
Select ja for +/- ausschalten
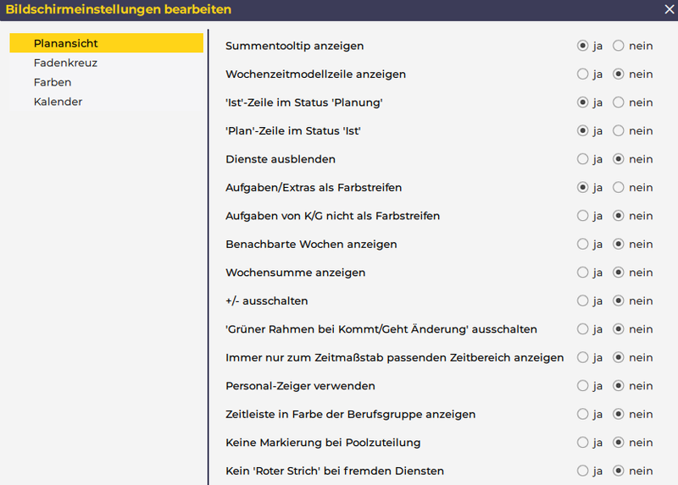(582, 300)
